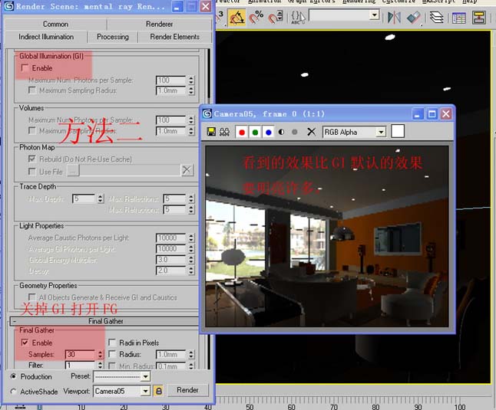Toggle GI Maximum Sampling Radius checkbox

pos(32,90)
